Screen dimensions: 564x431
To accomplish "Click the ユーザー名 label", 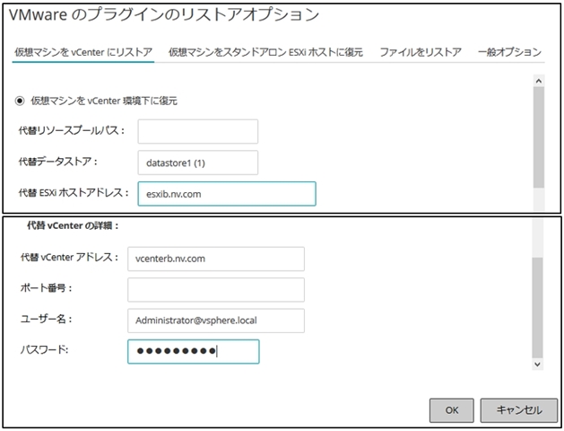I will point(47,319).
